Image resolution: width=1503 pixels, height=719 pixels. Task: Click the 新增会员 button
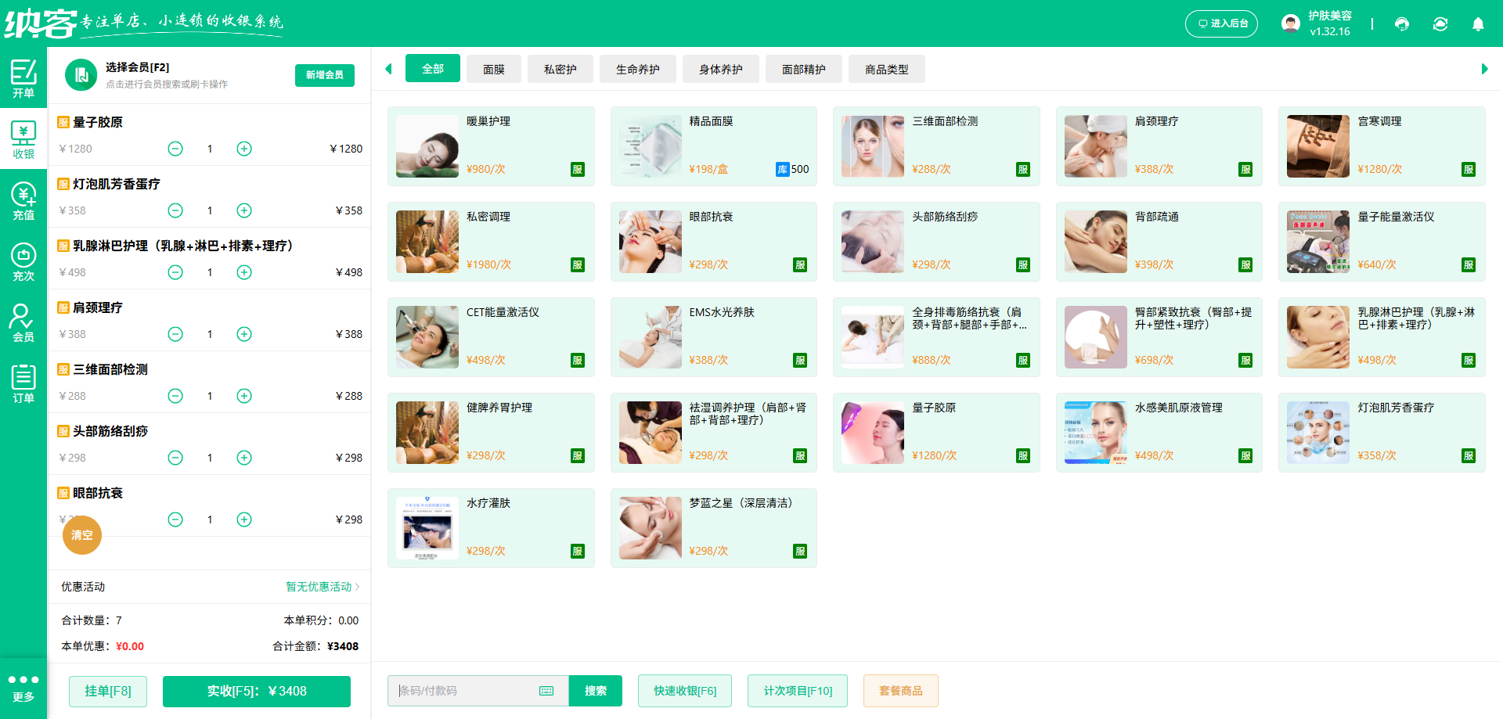(324, 75)
